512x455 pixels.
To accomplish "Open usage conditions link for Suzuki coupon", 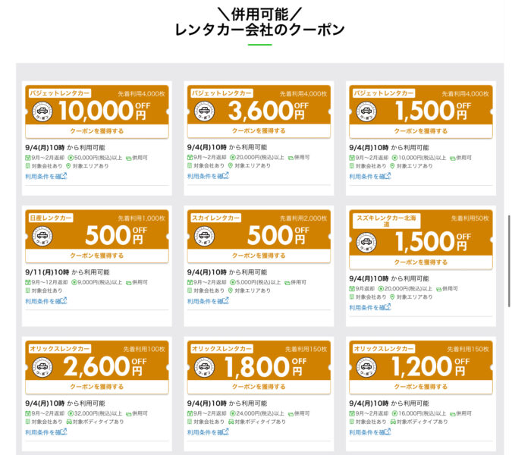I will pos(370,307).
